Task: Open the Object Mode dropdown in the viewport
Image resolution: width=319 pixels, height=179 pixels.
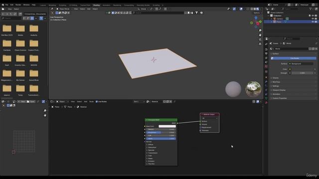Action: (64, 9)
